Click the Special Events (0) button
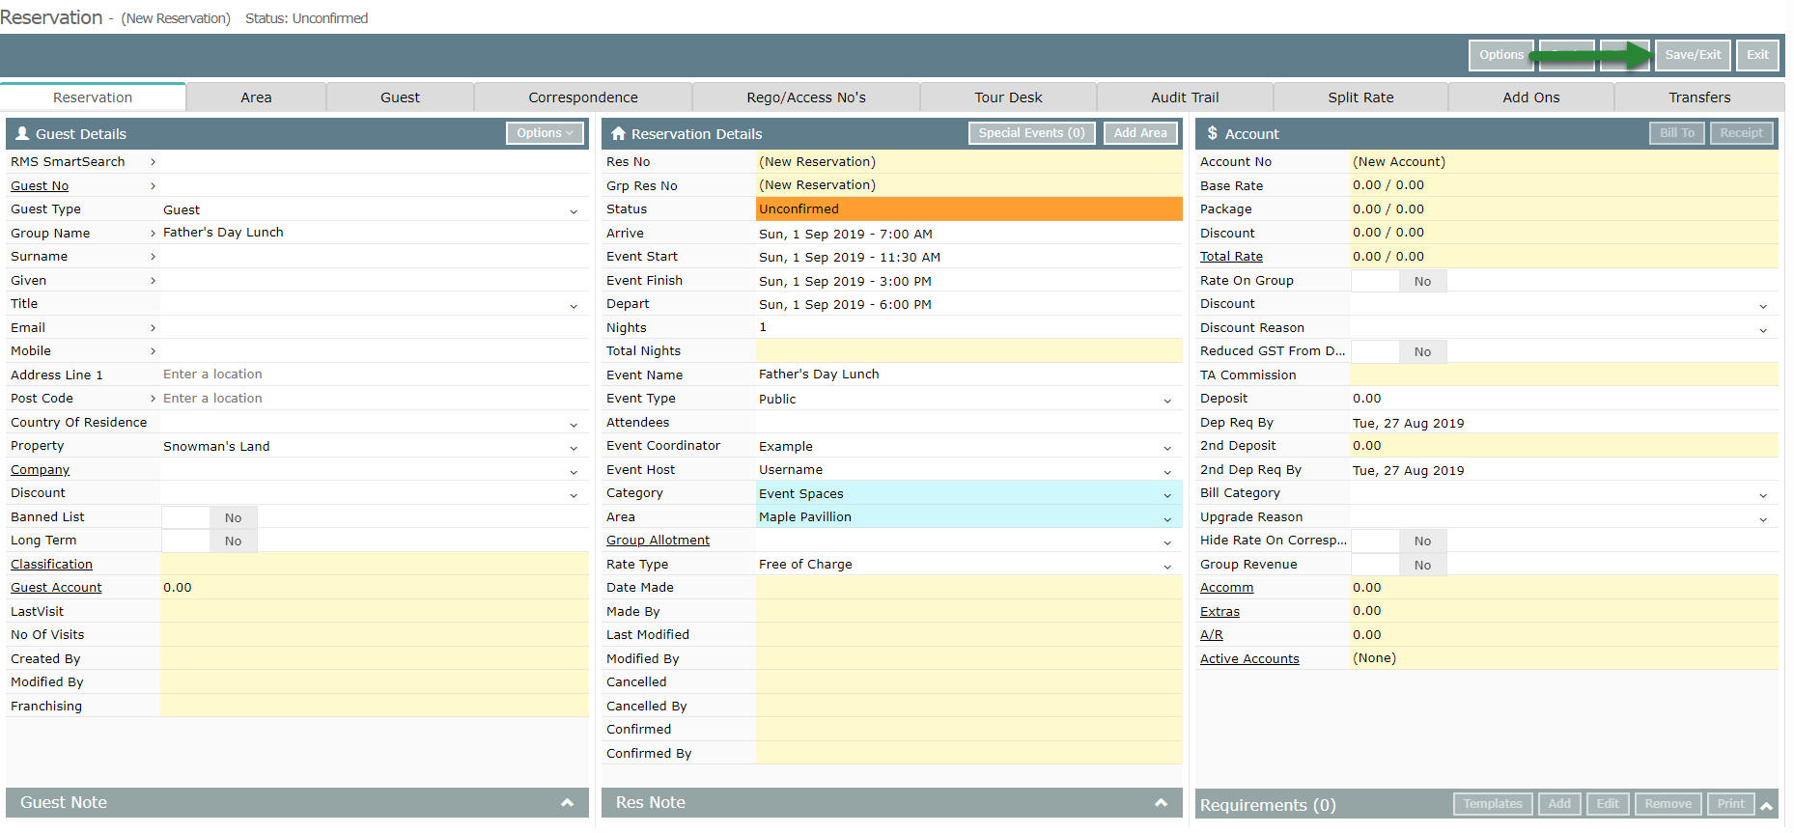Image resolution: width=1794 pixels, height=833 pixels. point(1031,133)
